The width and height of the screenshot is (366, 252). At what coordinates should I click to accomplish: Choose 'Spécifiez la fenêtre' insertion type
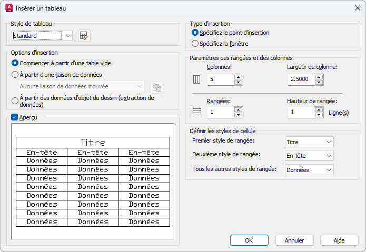(195, 44)
